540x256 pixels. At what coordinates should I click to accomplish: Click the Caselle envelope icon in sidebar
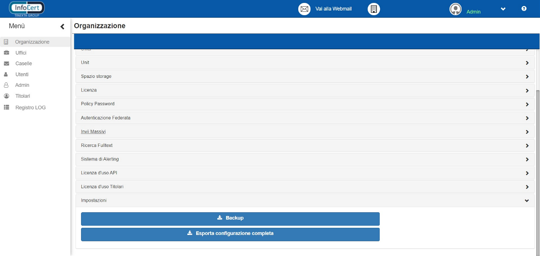pyautogui.click(x=6, y=64)
